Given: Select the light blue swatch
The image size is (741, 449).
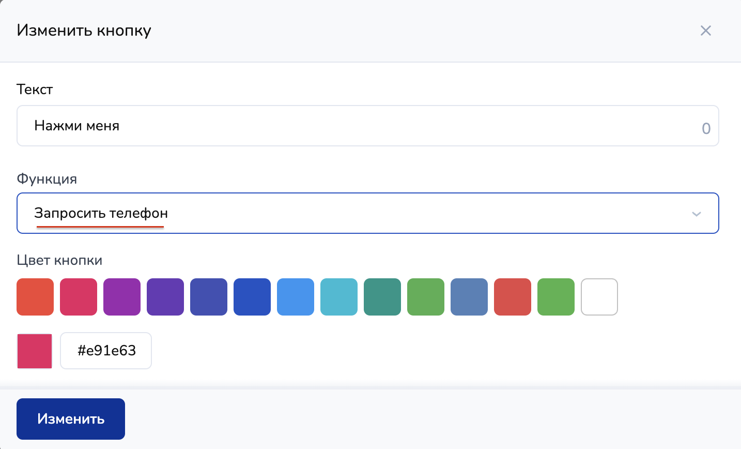Looking at the screenshot, I should point(296,297).
